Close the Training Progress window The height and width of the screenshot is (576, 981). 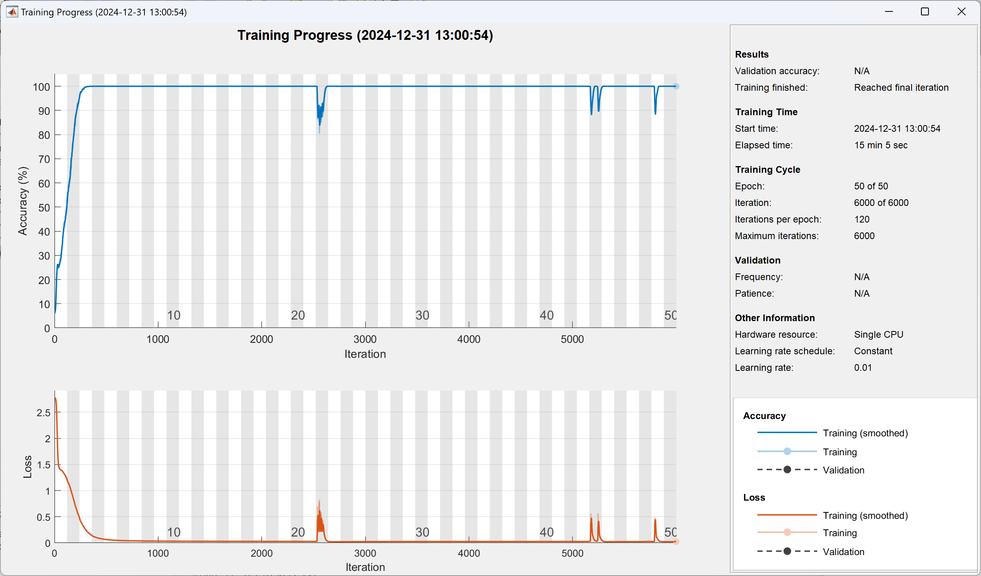[961, 12]
